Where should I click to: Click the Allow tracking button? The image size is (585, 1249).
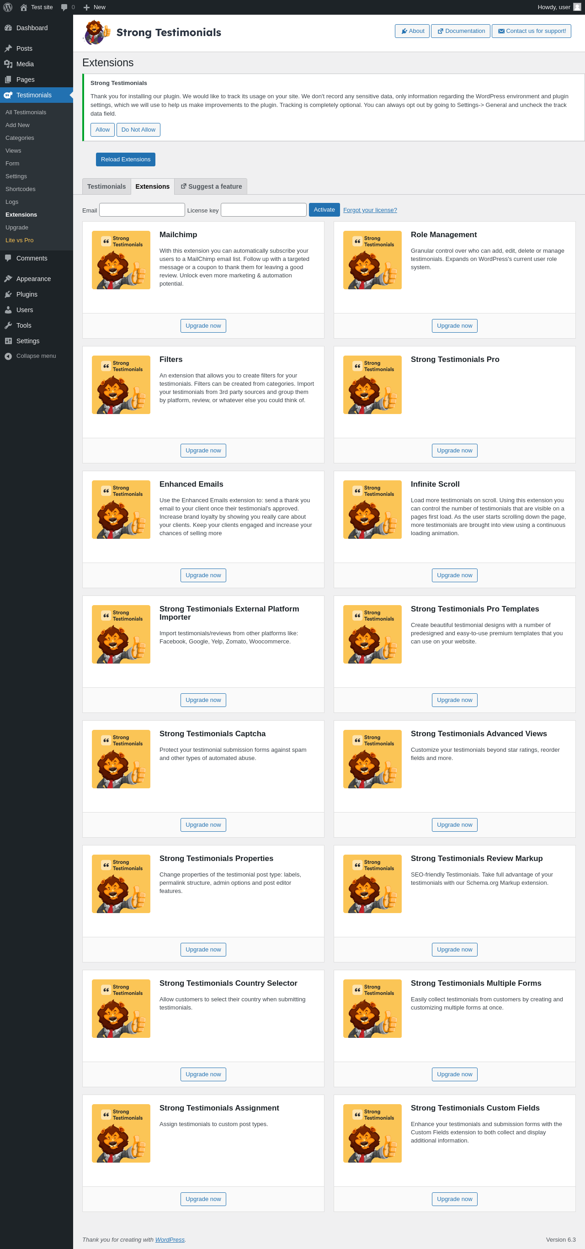(x=102, y=130)
